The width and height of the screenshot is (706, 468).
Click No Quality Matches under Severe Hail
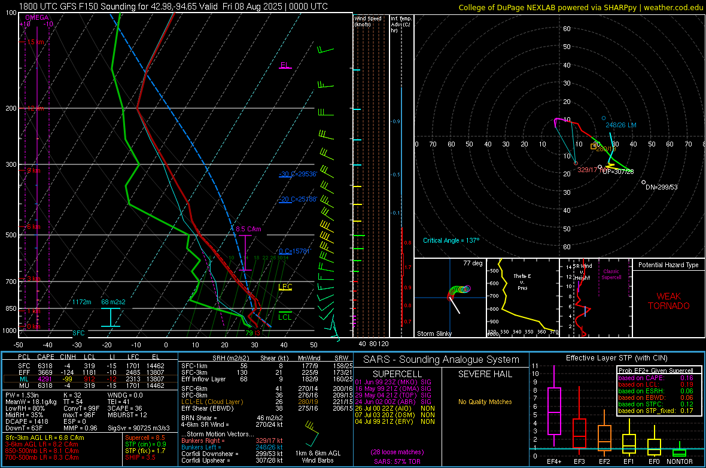click(485, 402)
